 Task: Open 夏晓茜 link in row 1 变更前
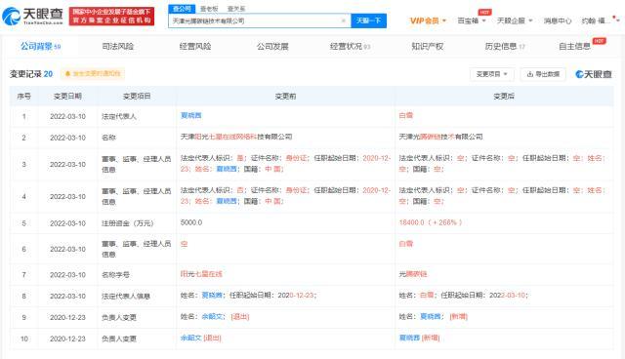point(191,115)
